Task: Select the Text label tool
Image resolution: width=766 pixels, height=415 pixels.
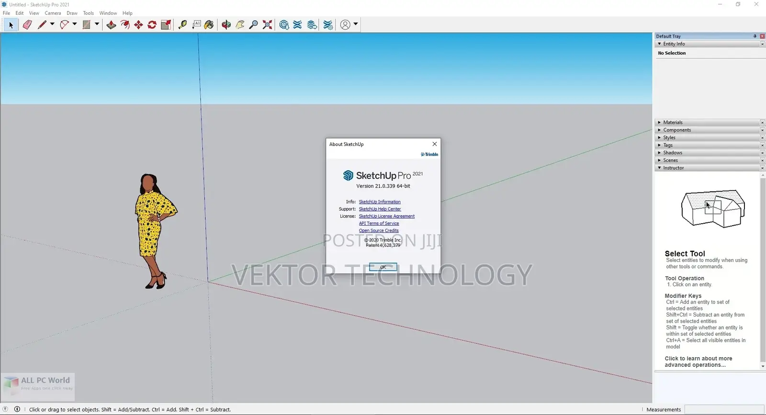Action: pos(196,25)
